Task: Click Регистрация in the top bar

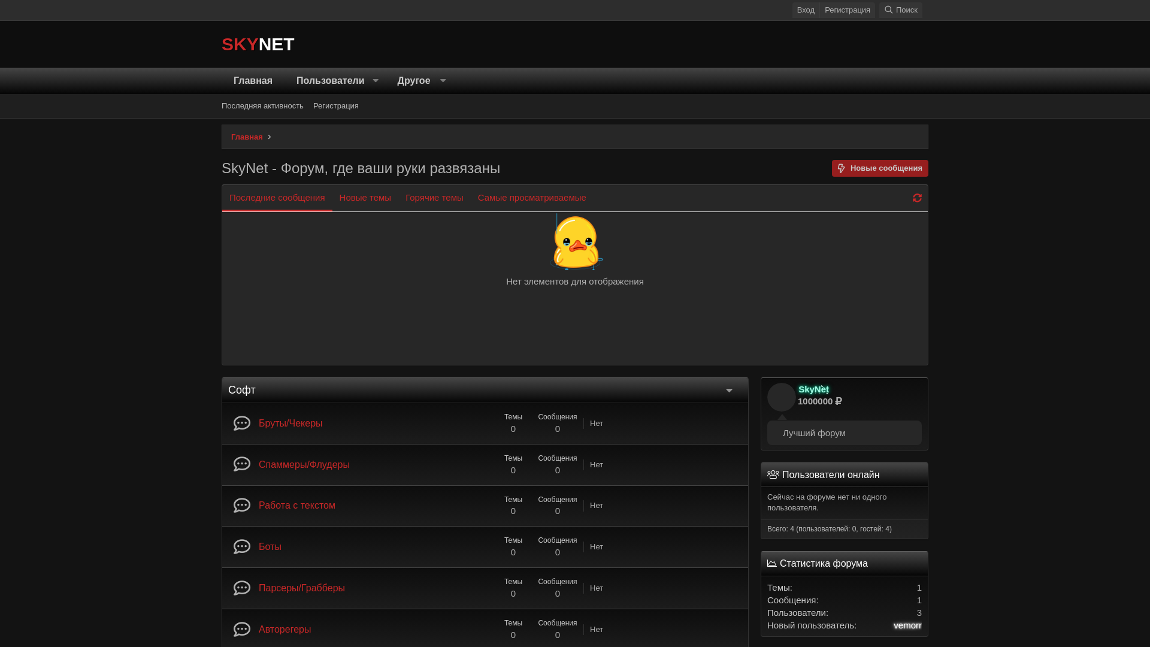Action: (x=847, y=10)
